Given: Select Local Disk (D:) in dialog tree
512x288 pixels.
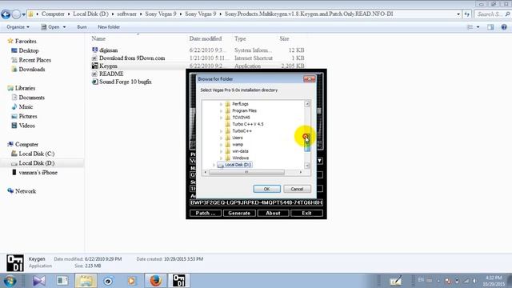Looking at the screenshot, I should (238, 165).
